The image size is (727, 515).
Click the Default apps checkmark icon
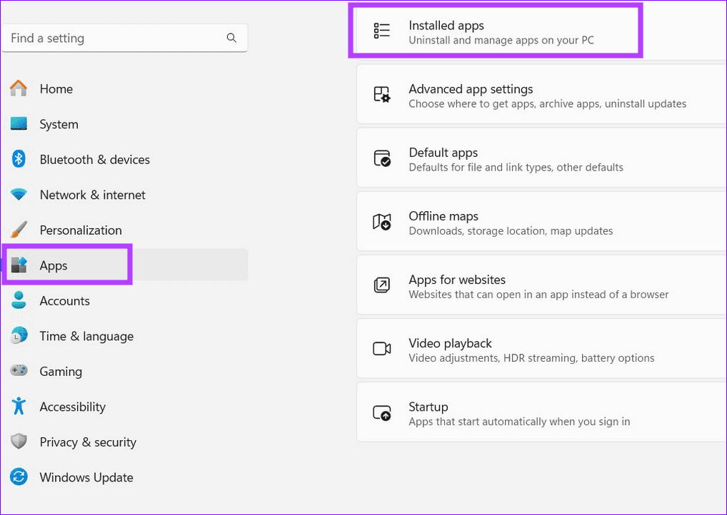(381, 157)
